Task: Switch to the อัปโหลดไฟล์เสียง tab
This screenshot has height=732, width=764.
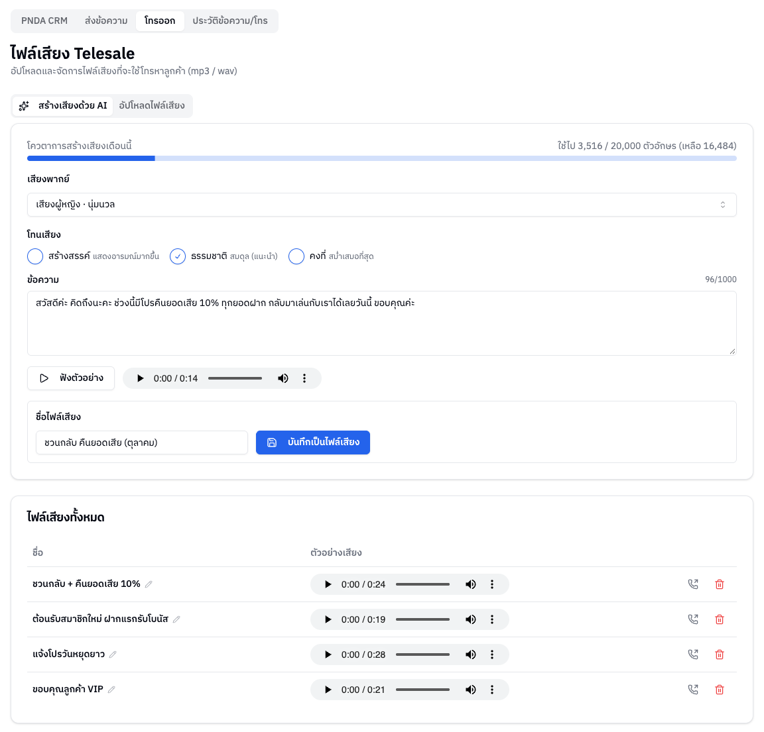Action: pyautogui.click(x=152, y=105)
